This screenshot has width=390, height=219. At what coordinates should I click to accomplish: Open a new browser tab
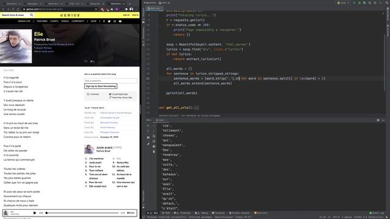tap(130, 4)
